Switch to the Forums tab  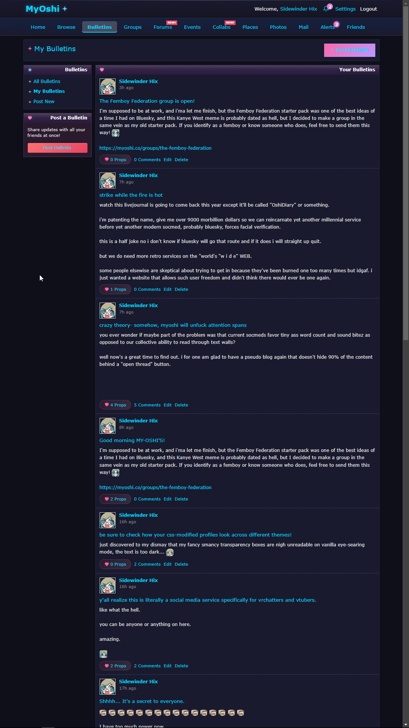click(x=163, y=27)
